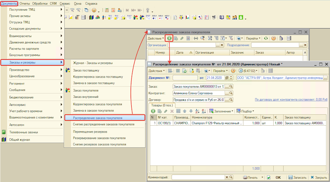The width and height of the screenshot is (330, 182).
Task: Click the Записать button
Action: click(x=297, y=178)
